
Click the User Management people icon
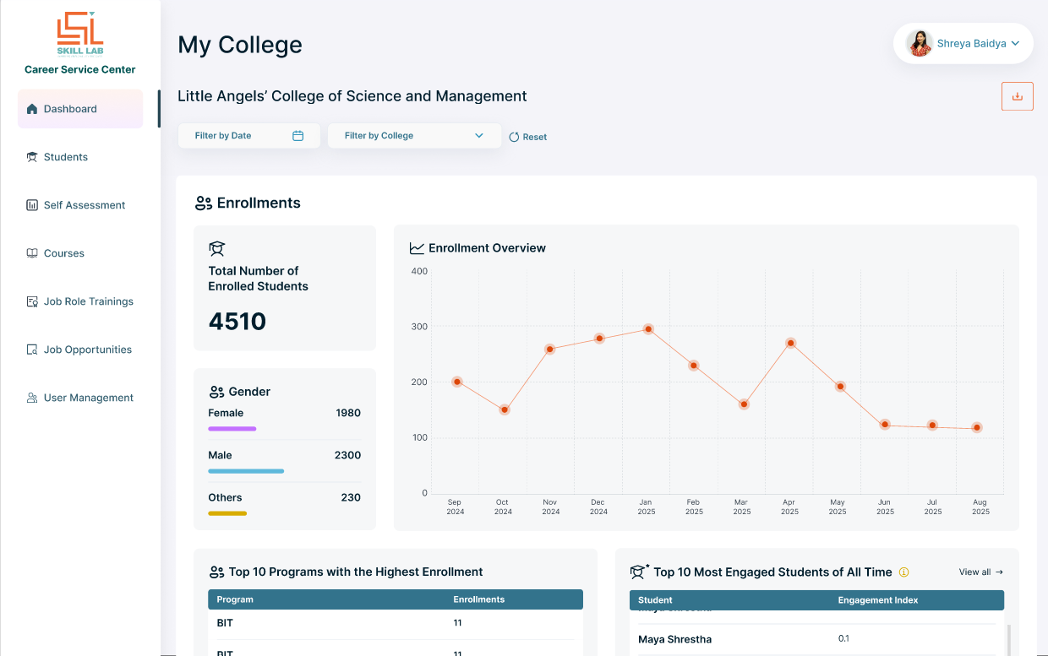[x=32, y=398]
